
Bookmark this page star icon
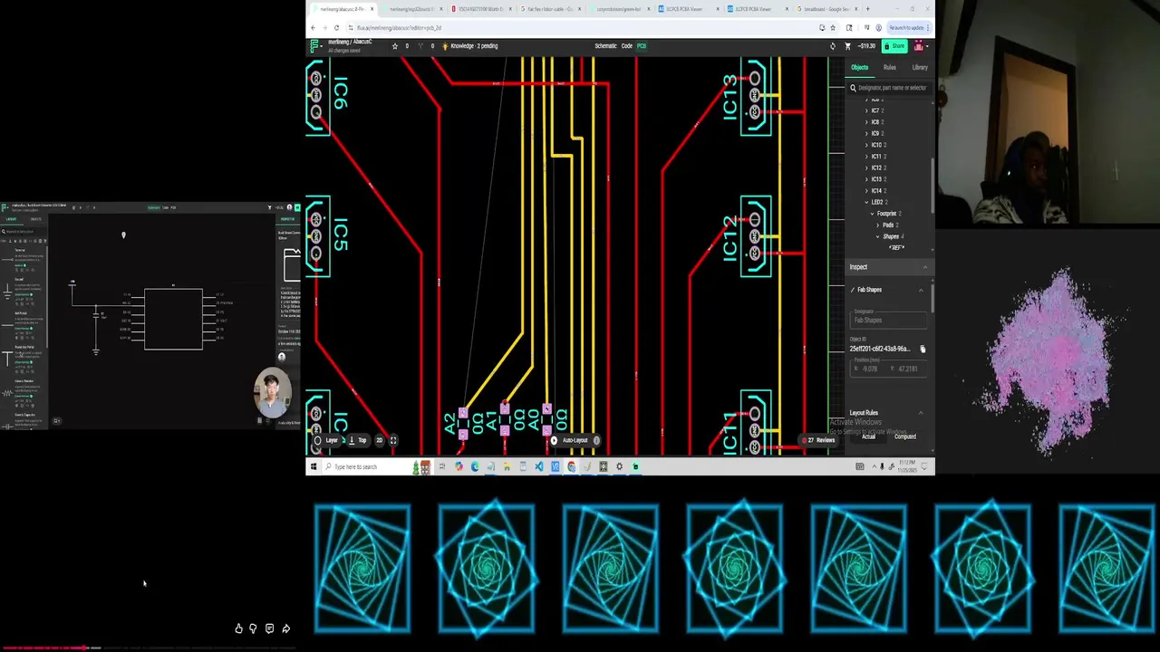[x=835, y=28]
